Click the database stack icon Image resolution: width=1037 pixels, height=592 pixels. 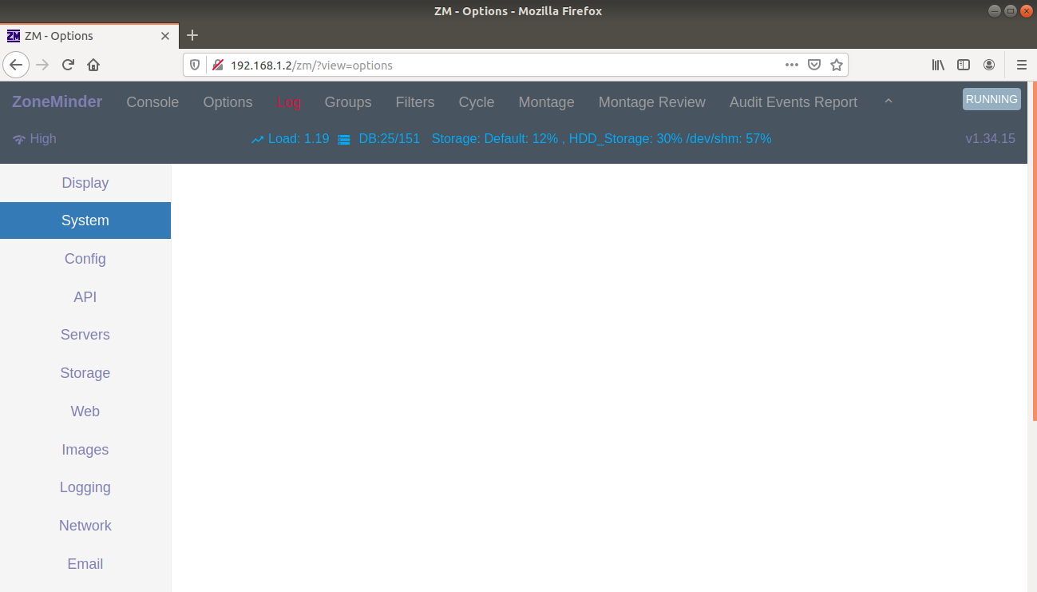click(344, 139)
